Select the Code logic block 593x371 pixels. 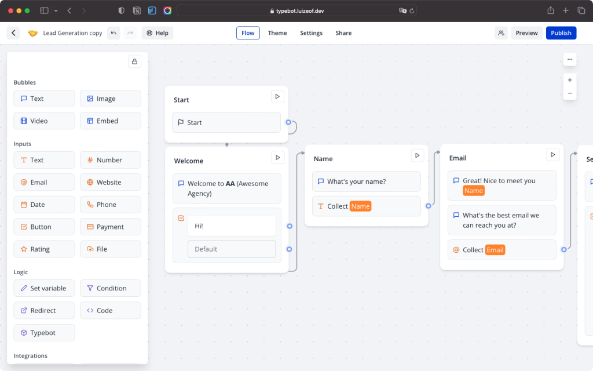(x=111, y=311)
